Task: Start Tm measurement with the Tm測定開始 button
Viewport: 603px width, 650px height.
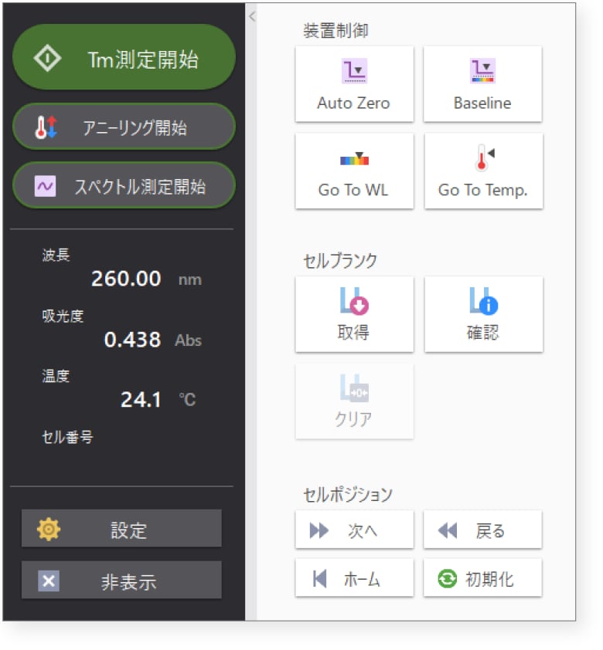Action: click(x=124, y=58)
